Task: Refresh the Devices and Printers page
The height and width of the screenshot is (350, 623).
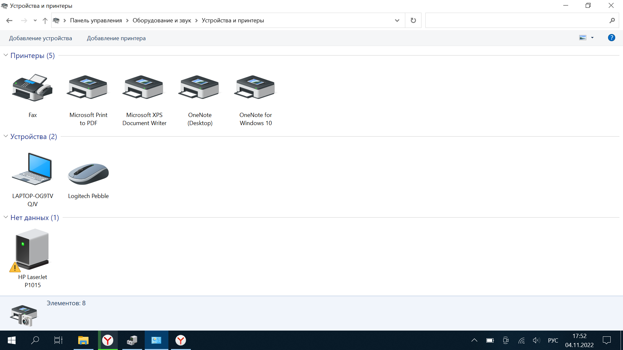Action: [x=413, y=20]
